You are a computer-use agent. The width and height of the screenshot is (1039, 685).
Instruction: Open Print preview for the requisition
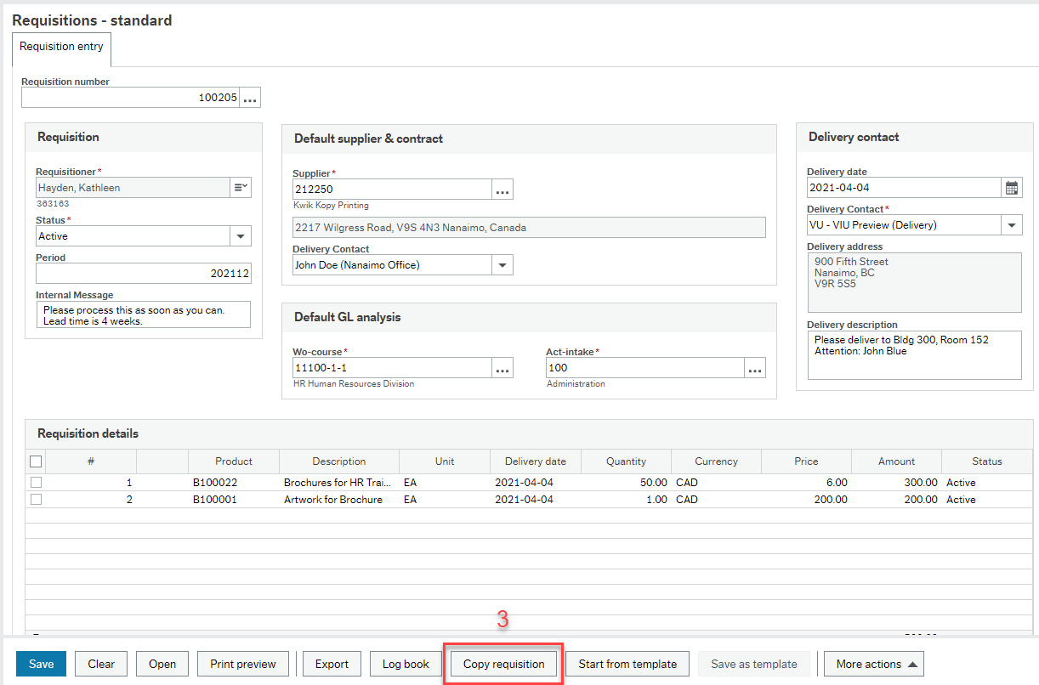tap(242, 664)
